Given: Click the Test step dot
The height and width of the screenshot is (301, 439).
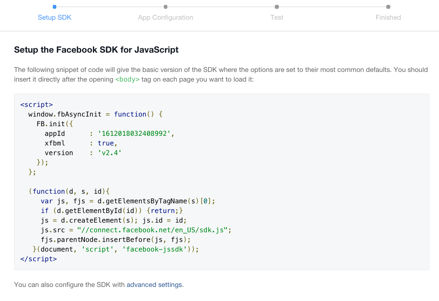Looking at the screenshot, I should click(276, 7).
